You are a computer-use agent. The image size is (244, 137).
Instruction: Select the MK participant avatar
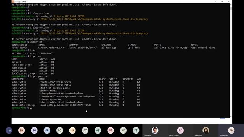[x=72, y=131]
